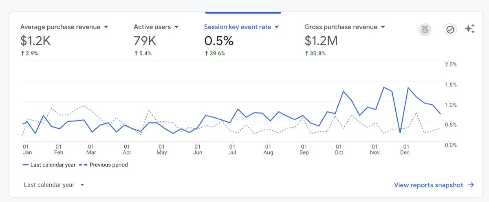Click the 0.5% Session key event rate value
Image resolution: width=489 pixels, height=202 pixels.
[218, 41]
